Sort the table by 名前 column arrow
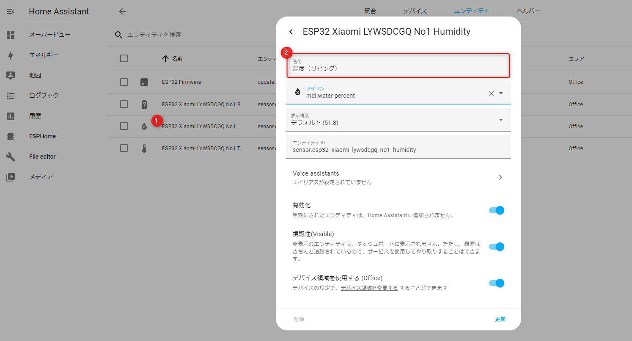 [x=165, y=58]
